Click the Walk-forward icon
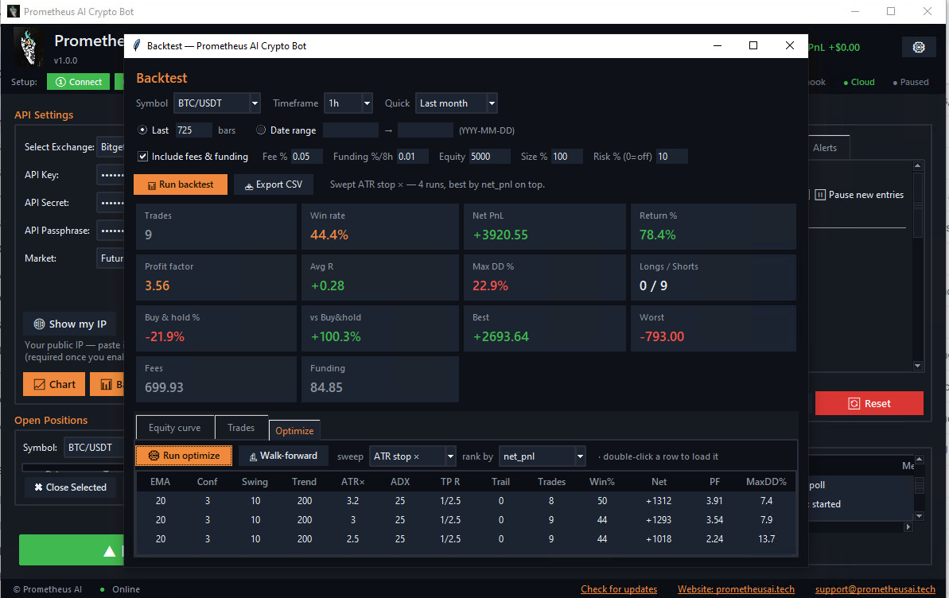The image size is (949, 598). coord(253,457)
